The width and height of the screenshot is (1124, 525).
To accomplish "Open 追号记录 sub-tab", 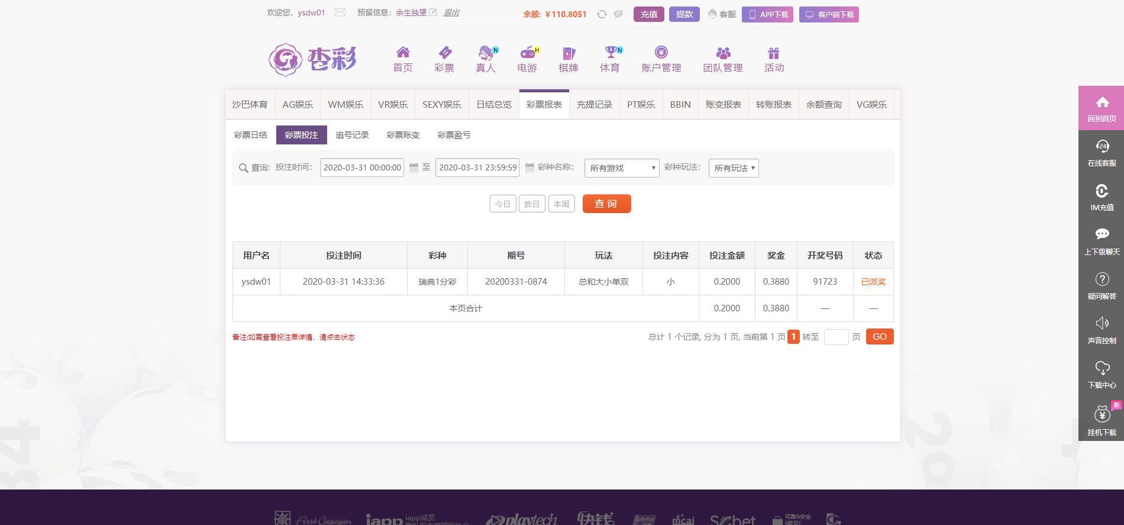I will click(352, 135).
